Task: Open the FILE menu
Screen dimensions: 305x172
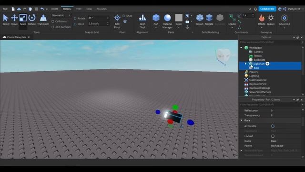Action: click(x=5, y=9)
